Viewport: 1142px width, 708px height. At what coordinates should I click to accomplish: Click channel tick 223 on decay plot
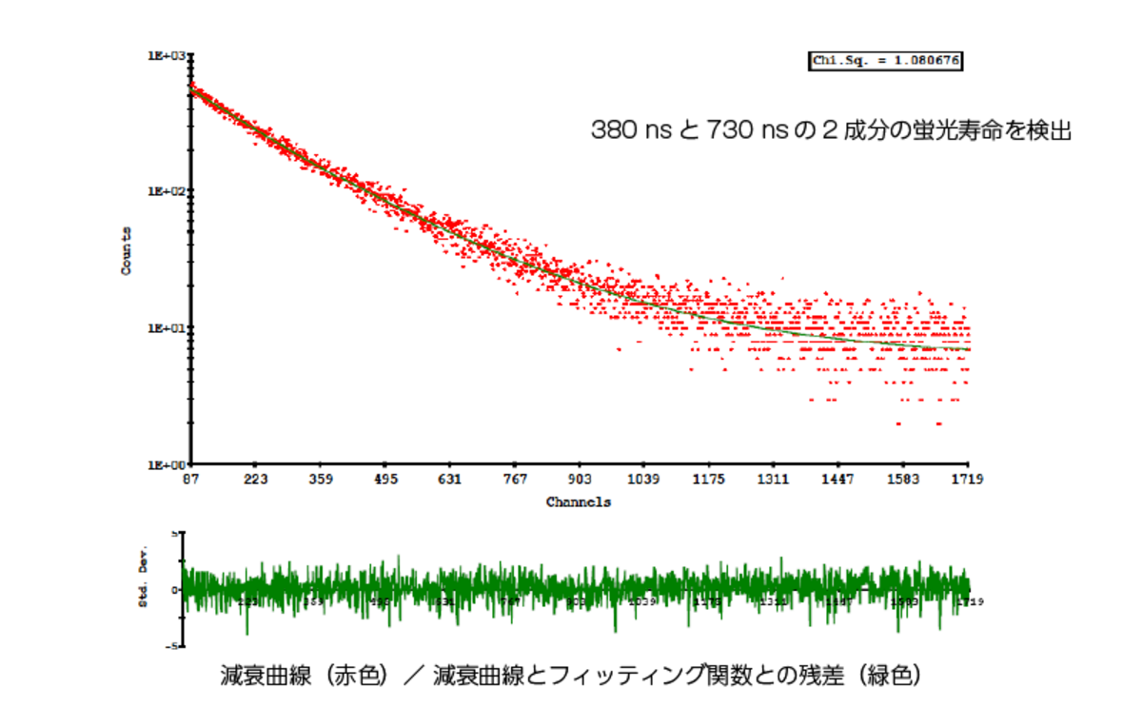pyautogui.click(x=256, y=480)
